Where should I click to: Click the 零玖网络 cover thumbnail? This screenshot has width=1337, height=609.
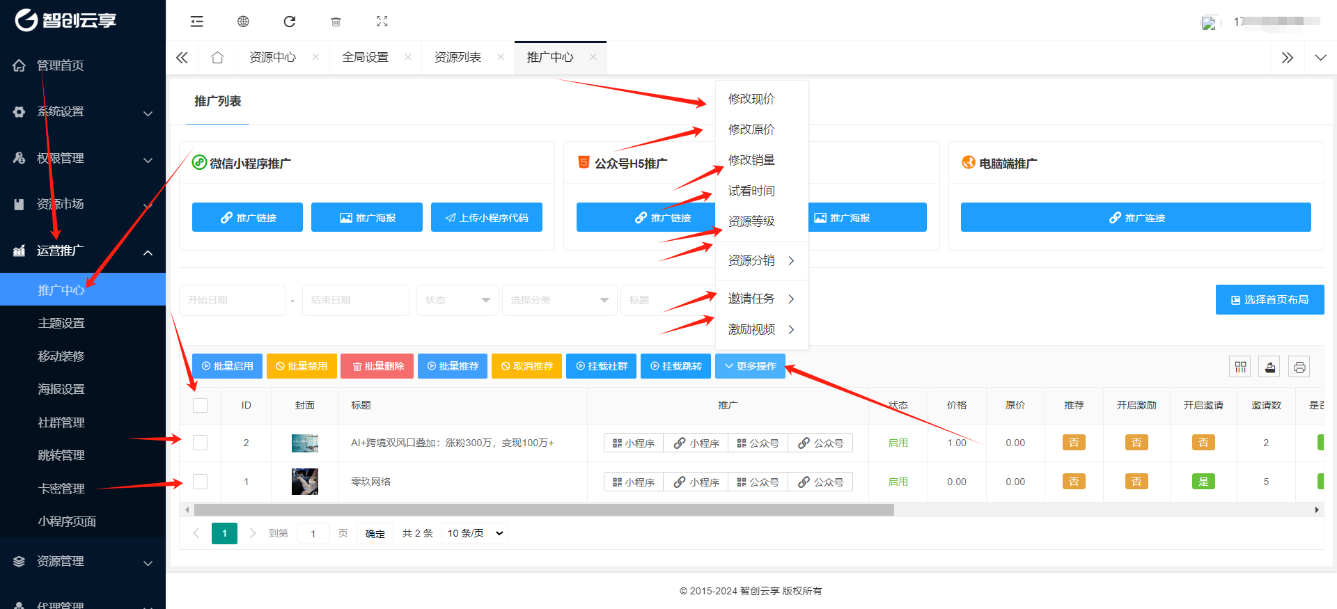click(x=305, y=482)
